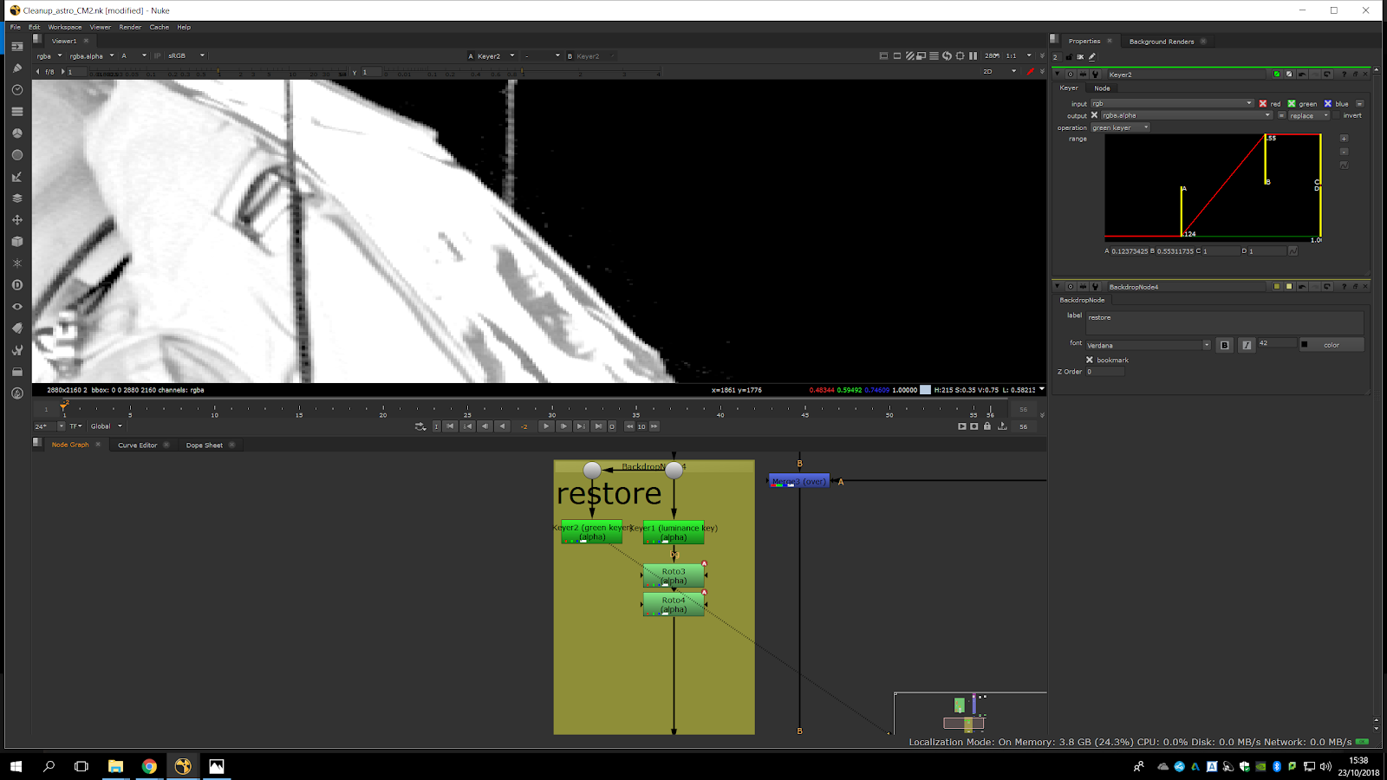1387x780 pixels.
Task: Open the Deep nodes D icon
Action: coord(16,285)
